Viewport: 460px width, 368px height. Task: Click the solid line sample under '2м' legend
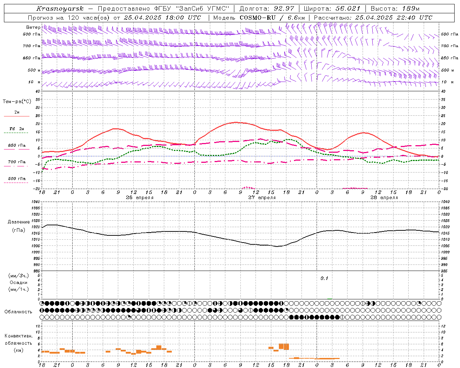coord(17,116)
